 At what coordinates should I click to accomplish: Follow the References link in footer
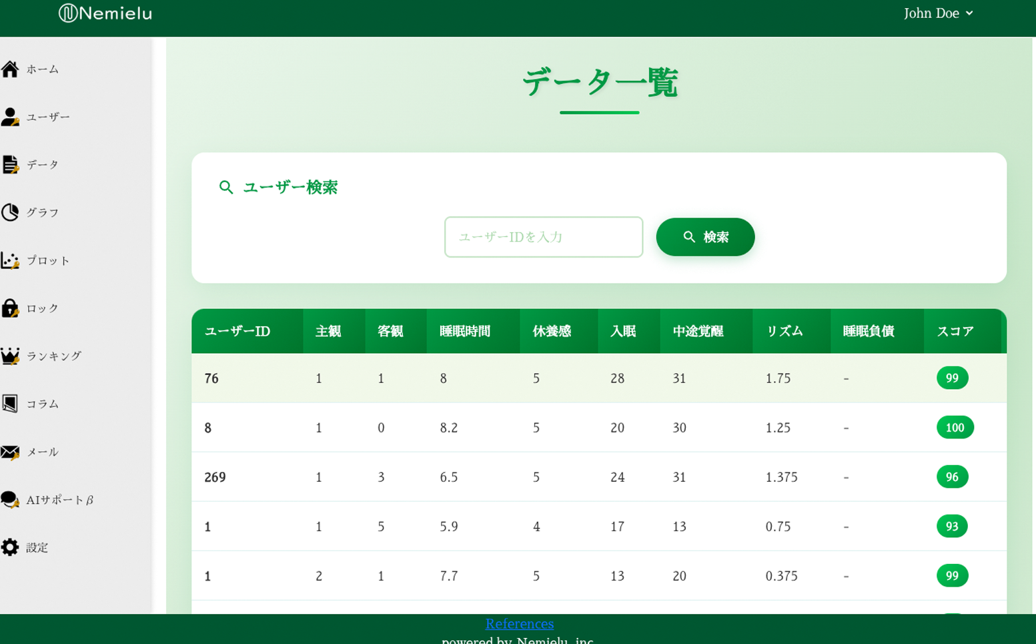tap(519, 623)
